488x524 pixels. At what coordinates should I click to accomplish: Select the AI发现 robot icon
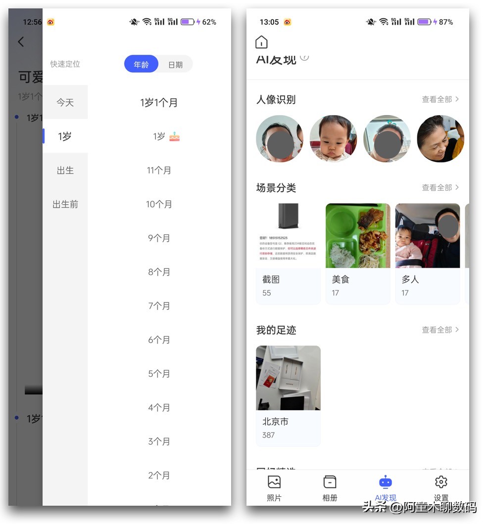(x=386, y=482)
